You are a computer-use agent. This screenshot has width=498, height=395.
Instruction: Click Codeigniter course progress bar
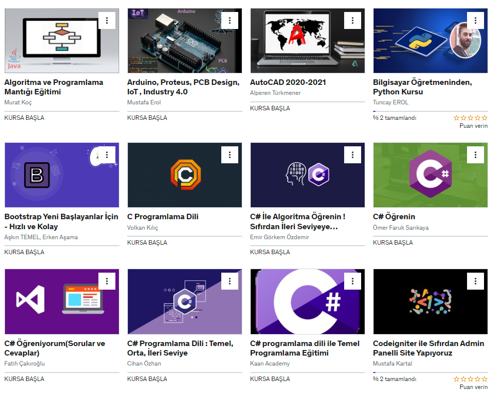click(431, 373)
